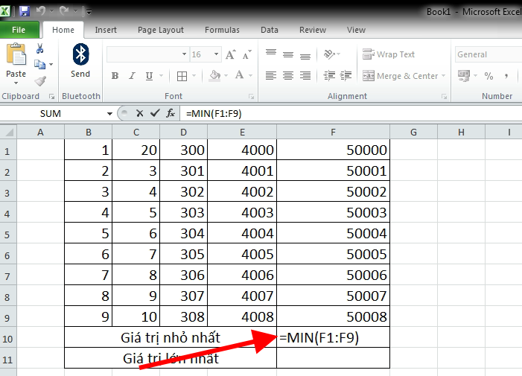Click the Bottom Align icon
Viewport: 522px width, 376px height.
point(305,55)
